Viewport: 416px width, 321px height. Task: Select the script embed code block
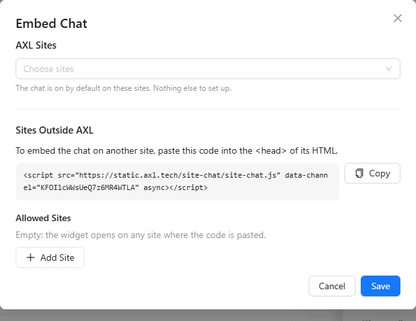coord(177,182)
